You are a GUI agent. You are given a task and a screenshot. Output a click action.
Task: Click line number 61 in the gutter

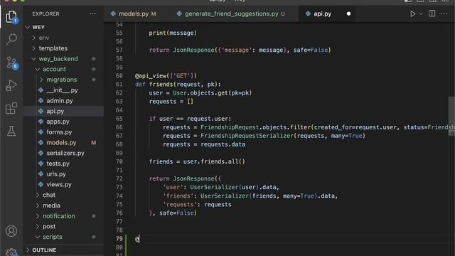tap(119, 85)
